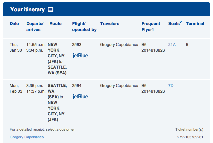The image size is (213, 143).
Task: Open seat 21A link
Action: [172, 45]
